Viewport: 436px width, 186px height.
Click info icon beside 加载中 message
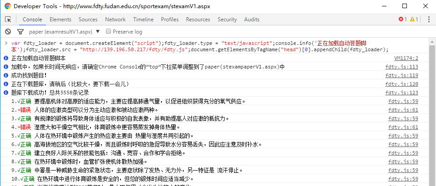tap(6, 67)
